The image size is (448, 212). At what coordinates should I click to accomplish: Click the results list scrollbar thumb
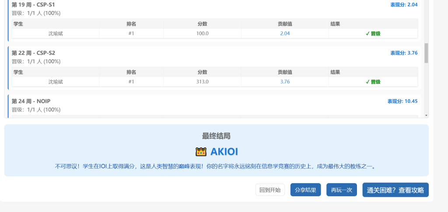[x=426, y=53]
